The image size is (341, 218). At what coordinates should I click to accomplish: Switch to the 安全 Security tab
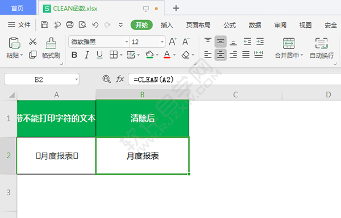tap(331, 25)
